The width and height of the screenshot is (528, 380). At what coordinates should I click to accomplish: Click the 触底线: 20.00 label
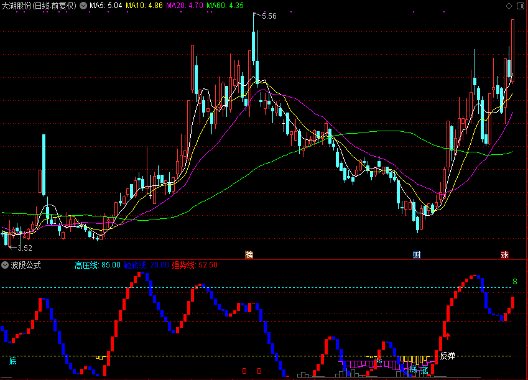(x=146, y=265)
